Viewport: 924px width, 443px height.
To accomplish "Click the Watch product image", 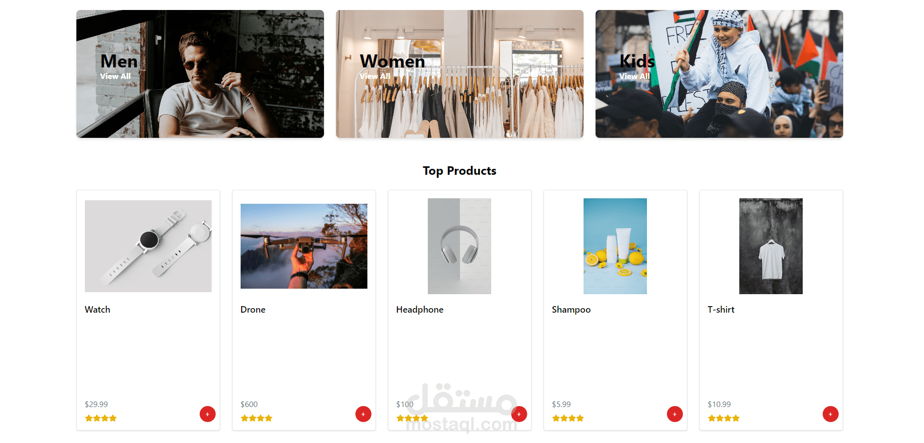I will click(148, 246).
